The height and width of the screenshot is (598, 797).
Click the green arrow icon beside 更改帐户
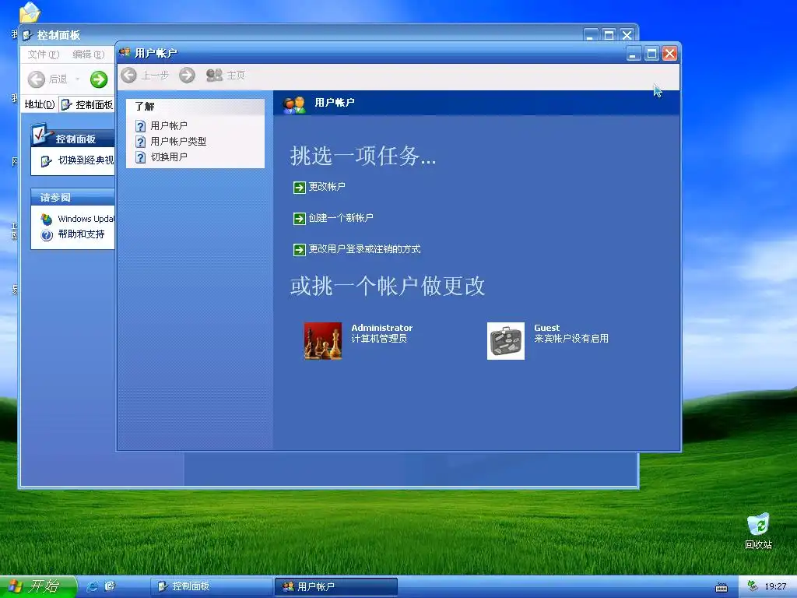coord(300,188)
